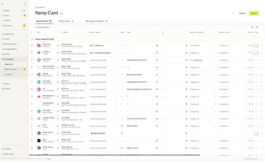Edit memo icon in Jackpocket row
Image resolution: width=265 pixels, height=162 pixels.
tap(157, 60)
